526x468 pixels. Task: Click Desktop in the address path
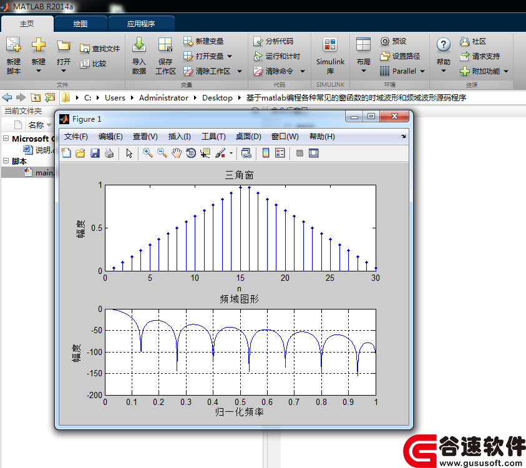pyautogui.click(x=217, y=98)
